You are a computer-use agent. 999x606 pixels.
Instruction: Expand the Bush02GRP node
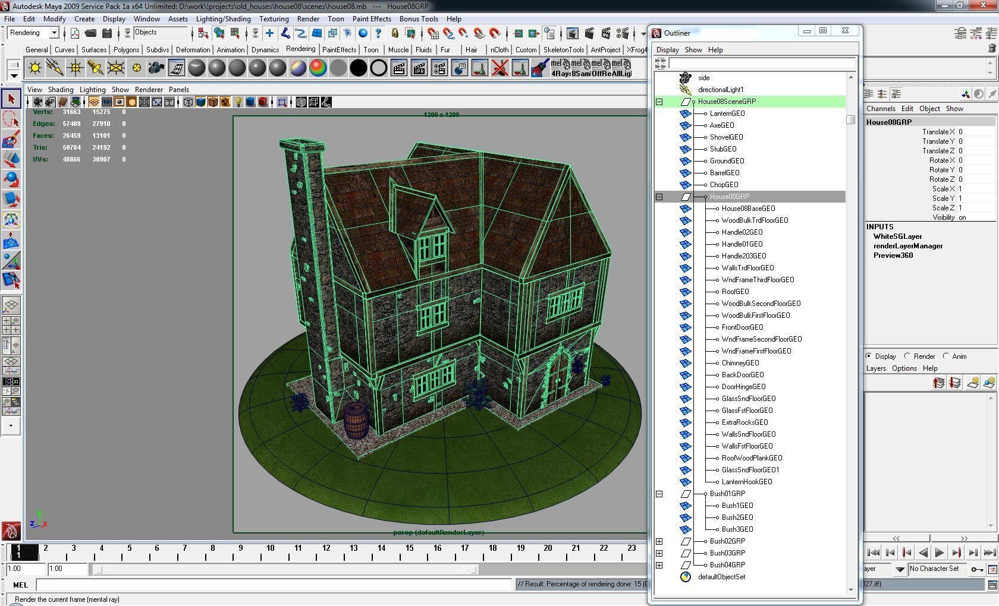(659, 541)
